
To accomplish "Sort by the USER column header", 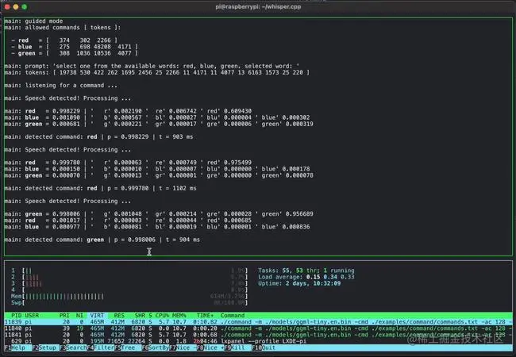I will click(32, 315).
